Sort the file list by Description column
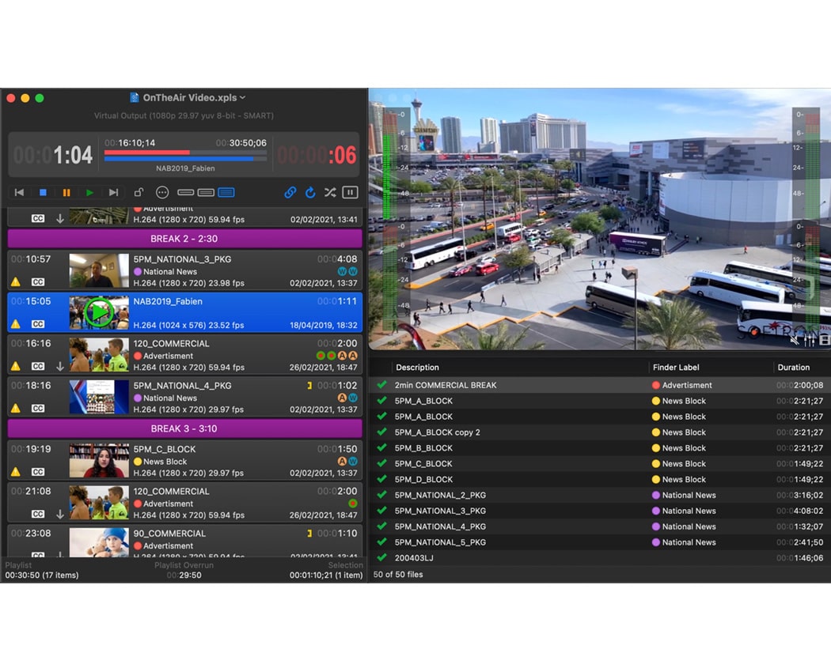831x664 pixels. [417, 367]
